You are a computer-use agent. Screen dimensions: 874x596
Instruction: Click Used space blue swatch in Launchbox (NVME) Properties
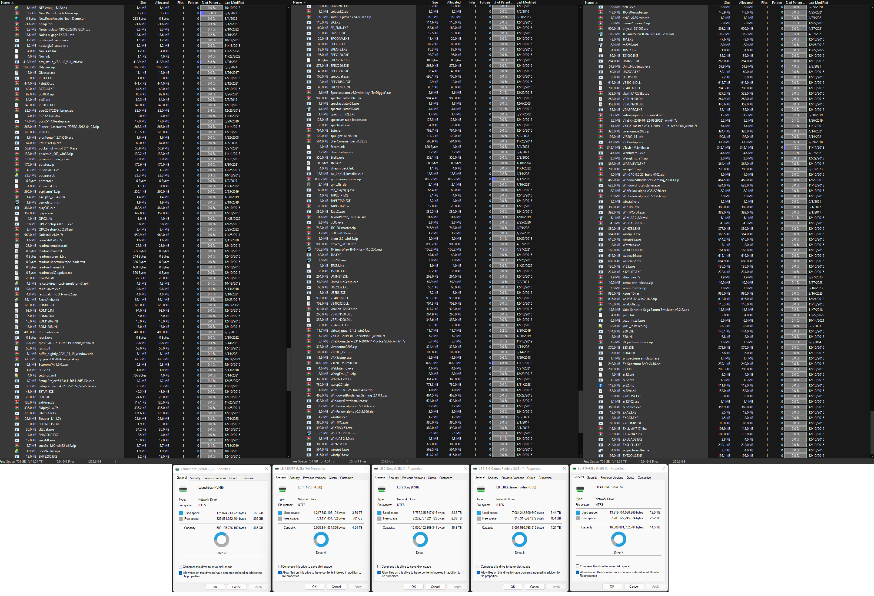[181, 513]
